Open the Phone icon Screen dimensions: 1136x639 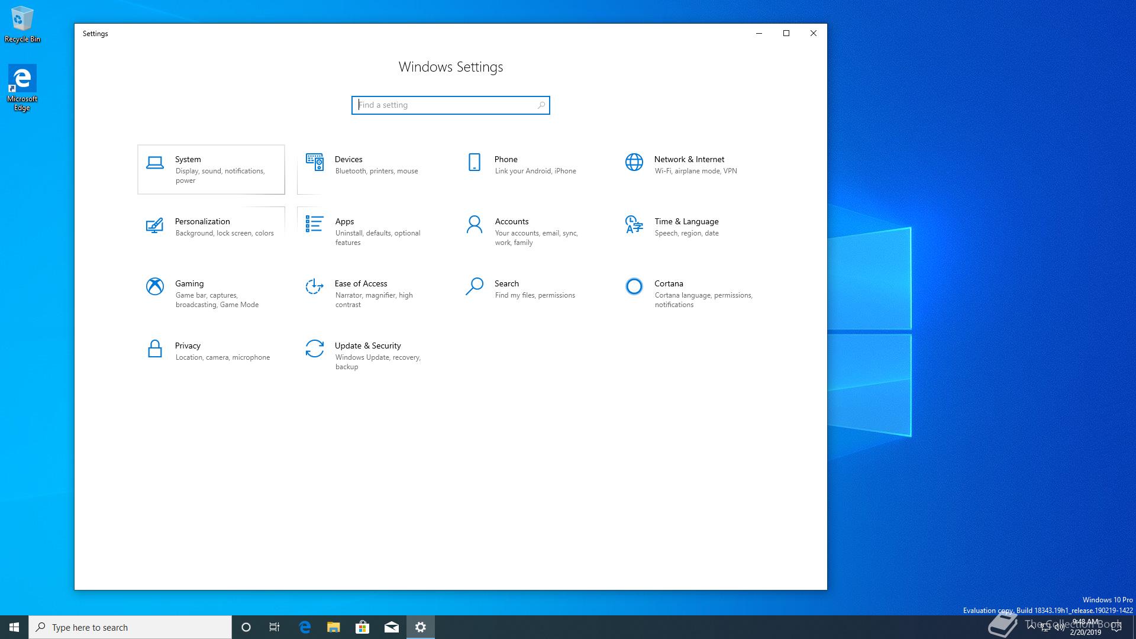click(x=475, y=162)
